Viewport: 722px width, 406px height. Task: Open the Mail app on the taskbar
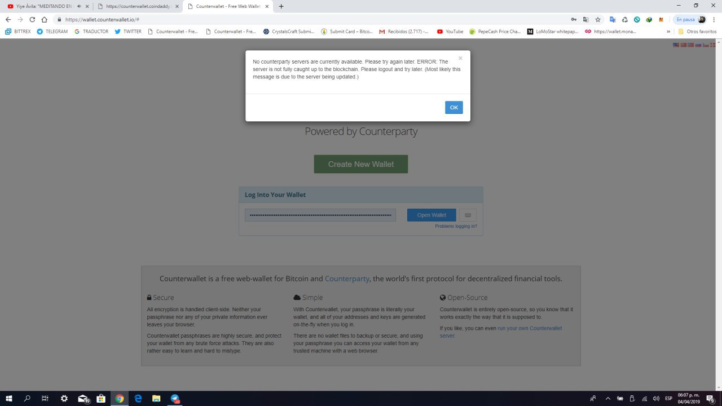click(83, 398)
